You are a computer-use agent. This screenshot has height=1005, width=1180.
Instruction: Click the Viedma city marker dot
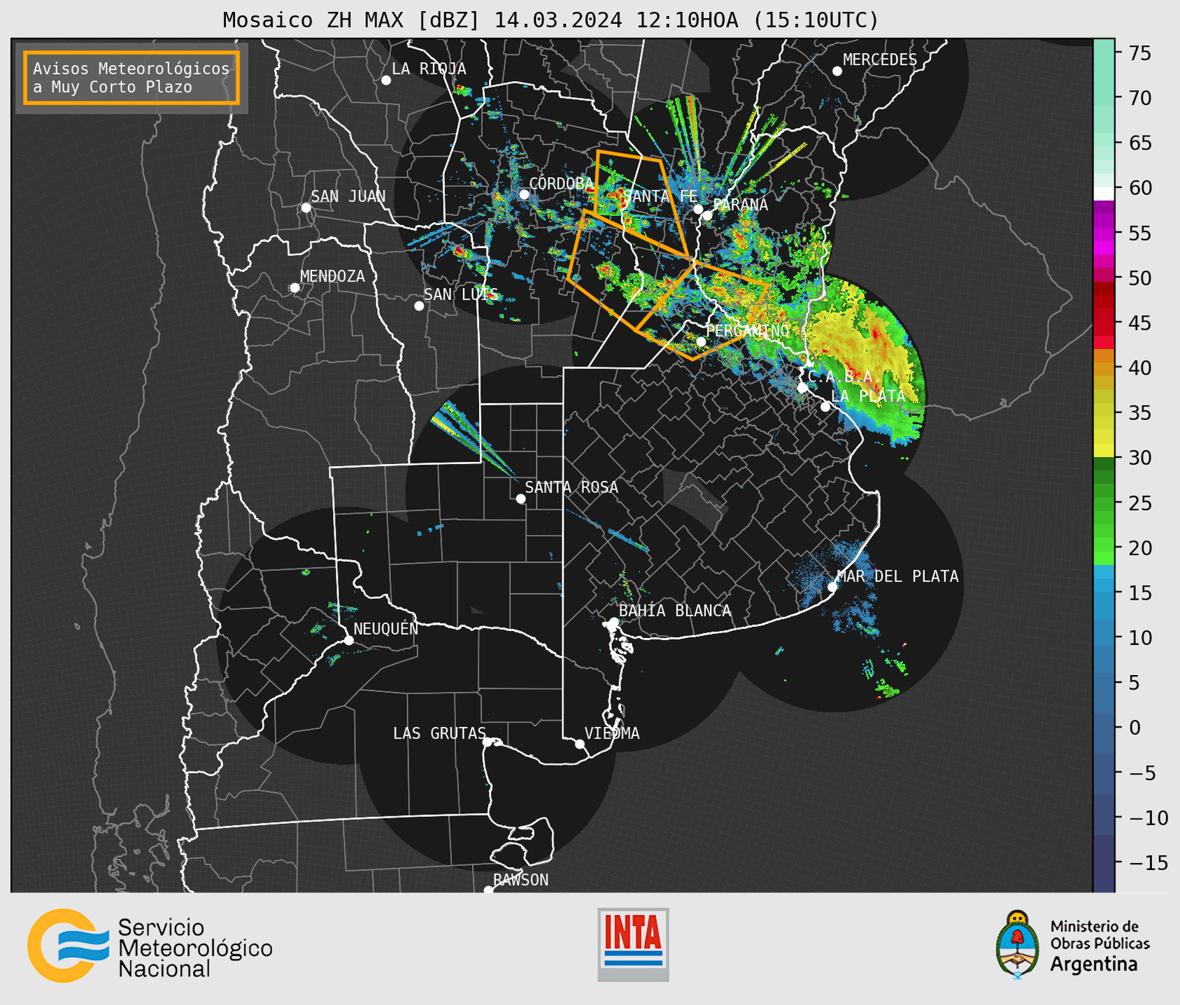coord(580,744)
